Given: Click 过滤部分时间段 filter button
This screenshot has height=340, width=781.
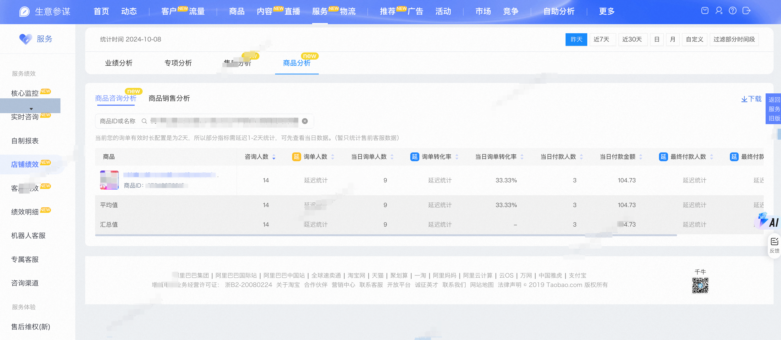Looking at the screenshot, I should (734, 39).
